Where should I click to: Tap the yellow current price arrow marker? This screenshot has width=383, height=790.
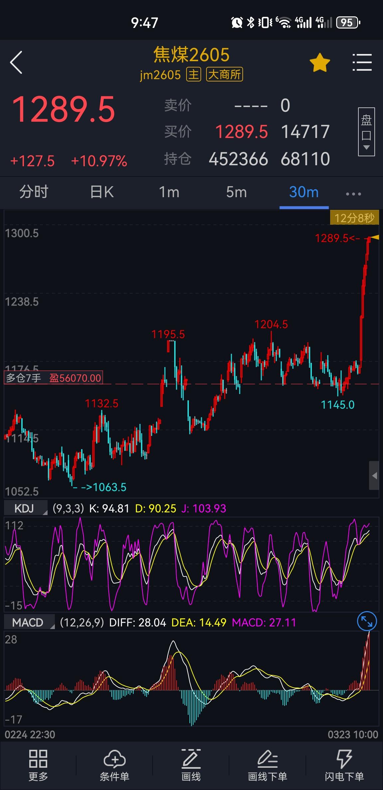click(x=375, y=237)
